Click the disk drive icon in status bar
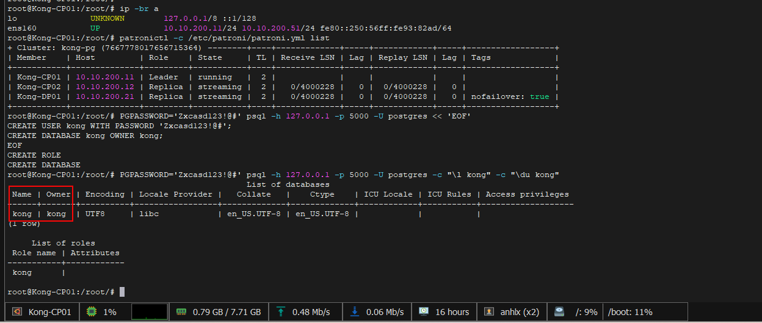The height and width of the screenshot is (323, 762). [560, 312]
